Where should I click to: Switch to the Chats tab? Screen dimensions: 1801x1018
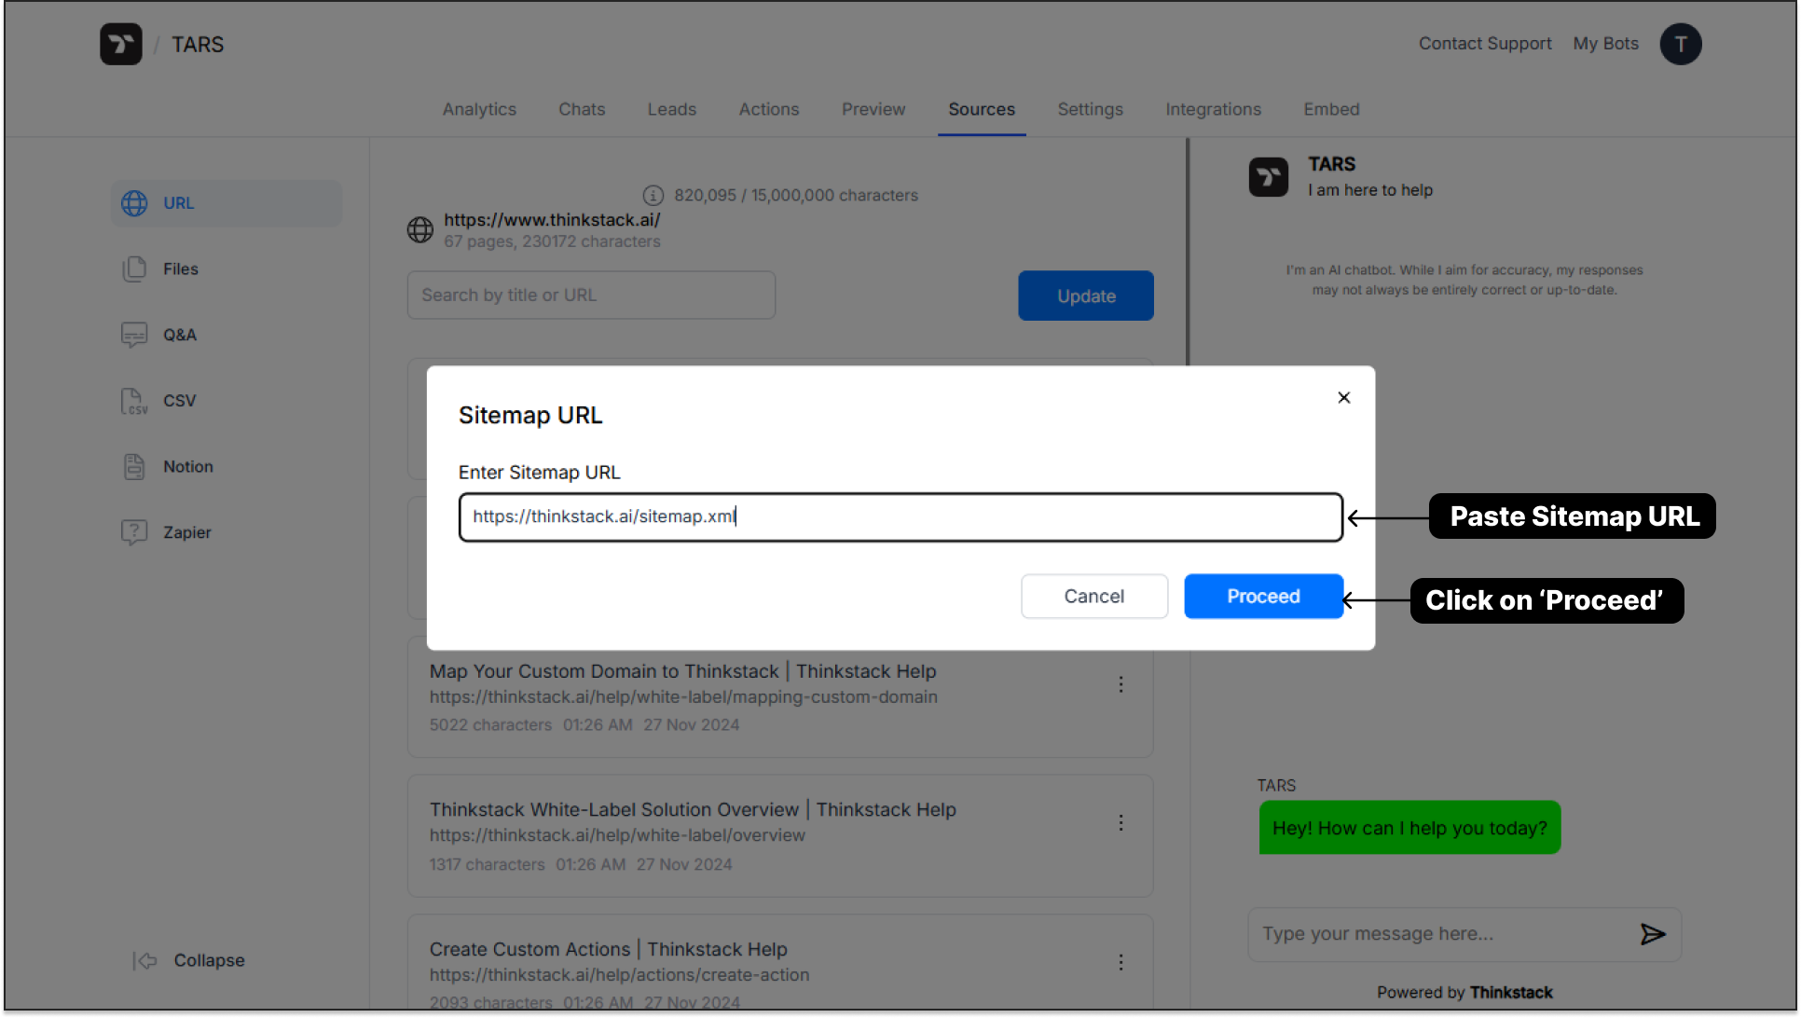point(582,109)
